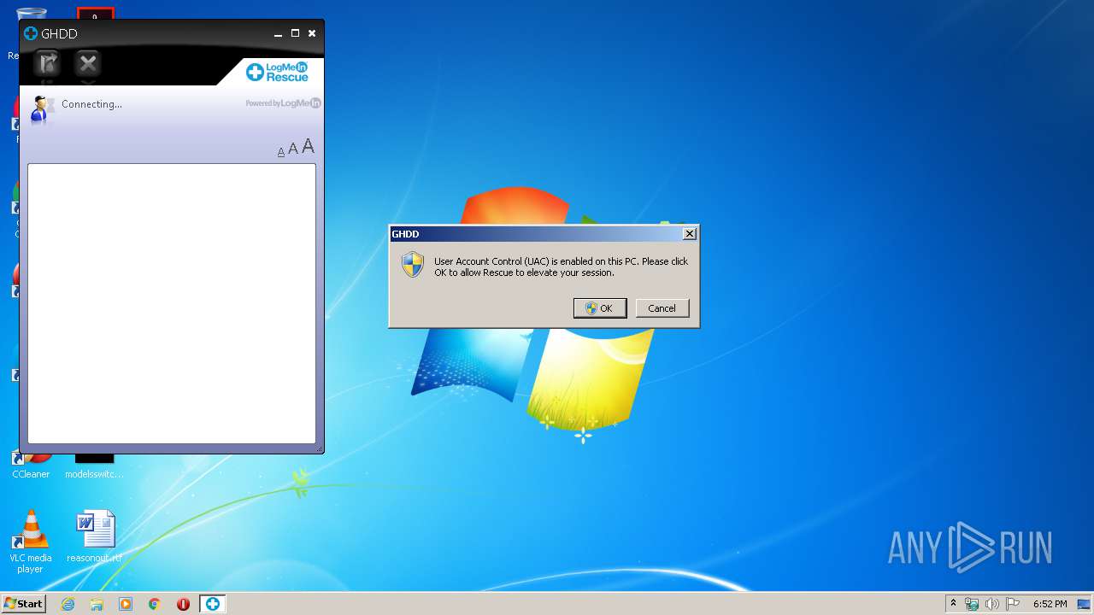Image resolution: width=1094 pixels, height=615 pixels.
Task: Click the Powered by LogMeIn link
Action: click(x=283, y=103)
